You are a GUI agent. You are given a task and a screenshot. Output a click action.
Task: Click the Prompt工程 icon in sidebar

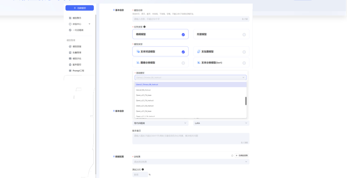[70, 70]
